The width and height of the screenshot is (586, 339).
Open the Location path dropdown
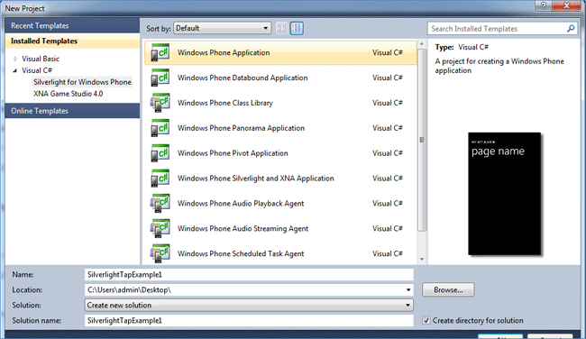tap(408, 289)
